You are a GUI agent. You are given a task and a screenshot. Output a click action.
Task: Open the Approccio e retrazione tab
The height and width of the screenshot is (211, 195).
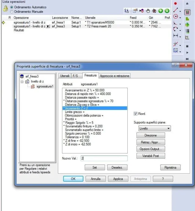115,76
